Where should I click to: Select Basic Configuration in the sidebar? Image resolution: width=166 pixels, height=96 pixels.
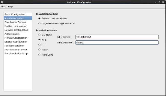[x=18, y=14]
